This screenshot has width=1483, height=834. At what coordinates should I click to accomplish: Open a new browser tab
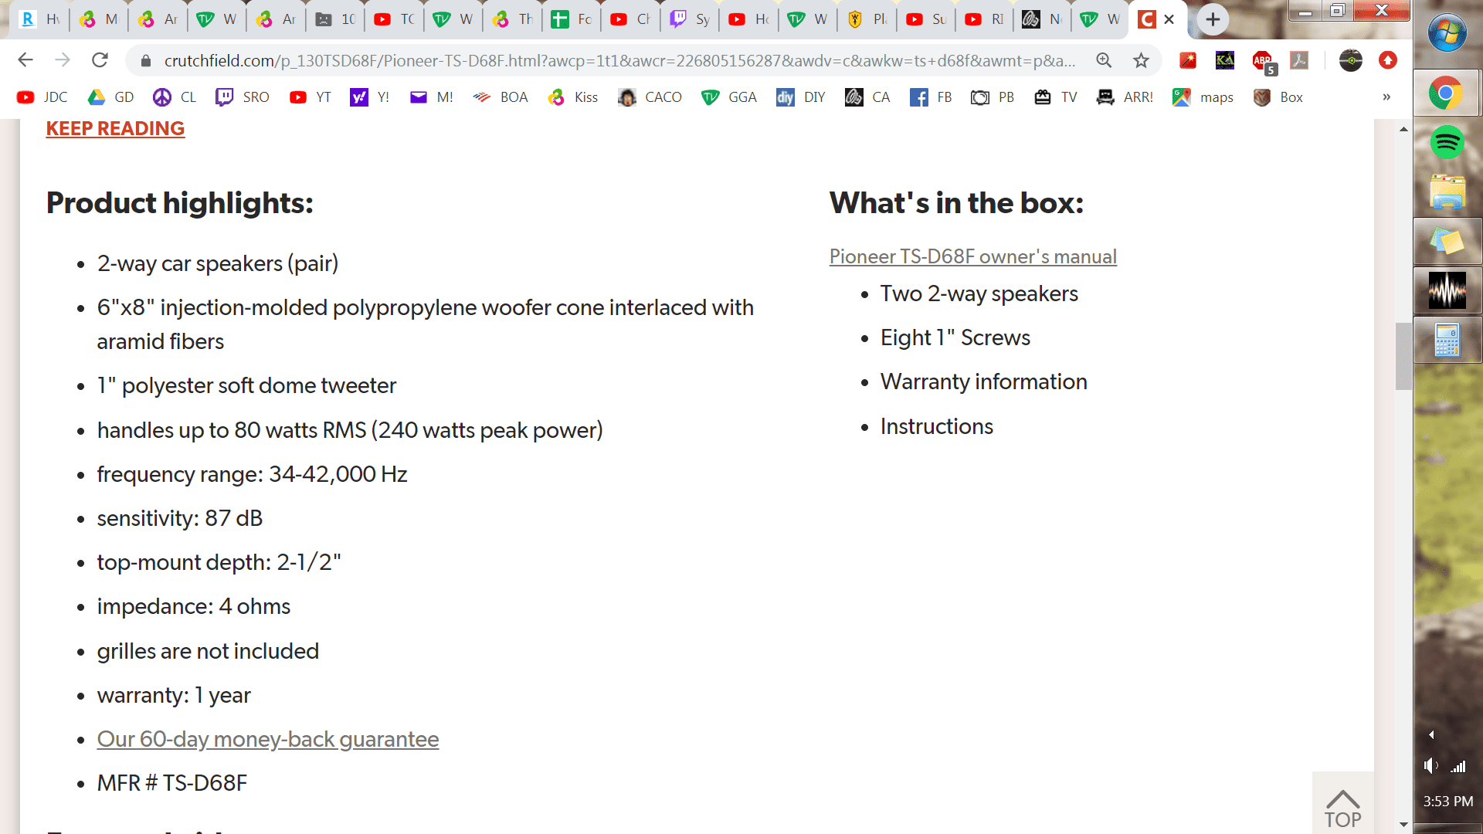coord(1213,19)
